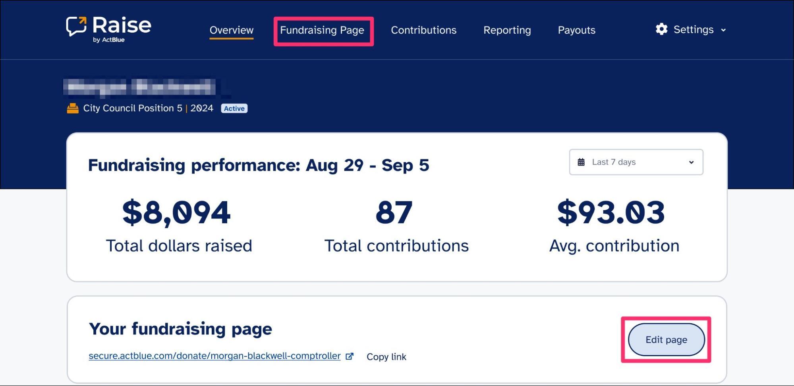Screen dimensions: 794x386
Task: Open the external link icon beside page URL
Action: click(x=350, y=356)
